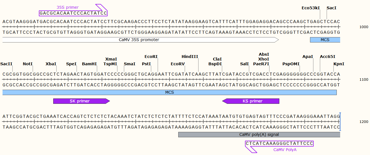Select the ApaI restriction site label
This screenshot has height=155, width=370.
308,57
